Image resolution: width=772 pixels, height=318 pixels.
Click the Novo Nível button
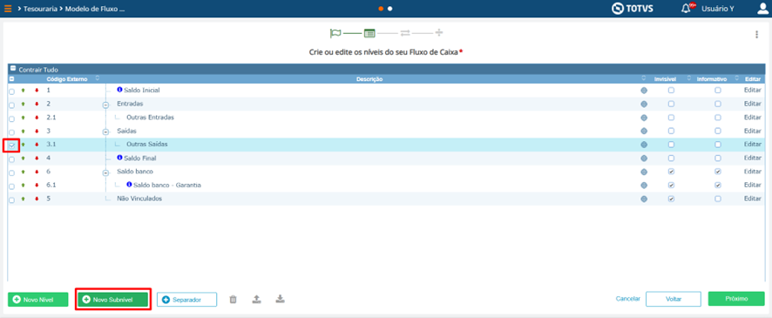38,300
